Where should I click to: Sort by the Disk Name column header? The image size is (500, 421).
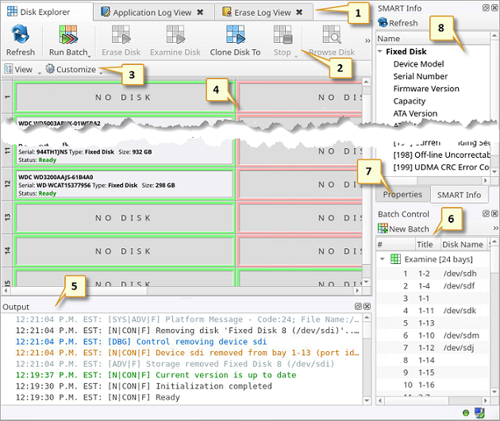(x=464, y=244)
